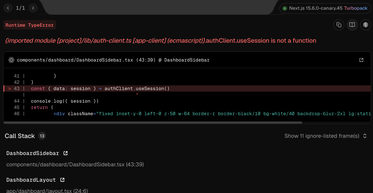Viewport: 373px width, 193px height.
Task: Click the Turbopack label
Action: [x=356, y=8]
